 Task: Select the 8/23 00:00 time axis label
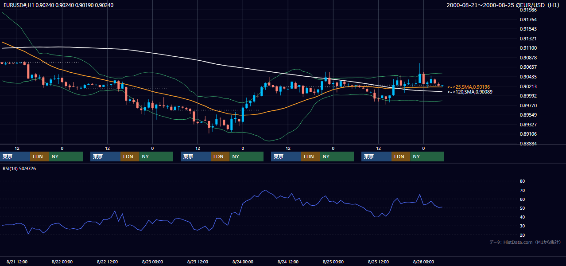pos(153,262)
